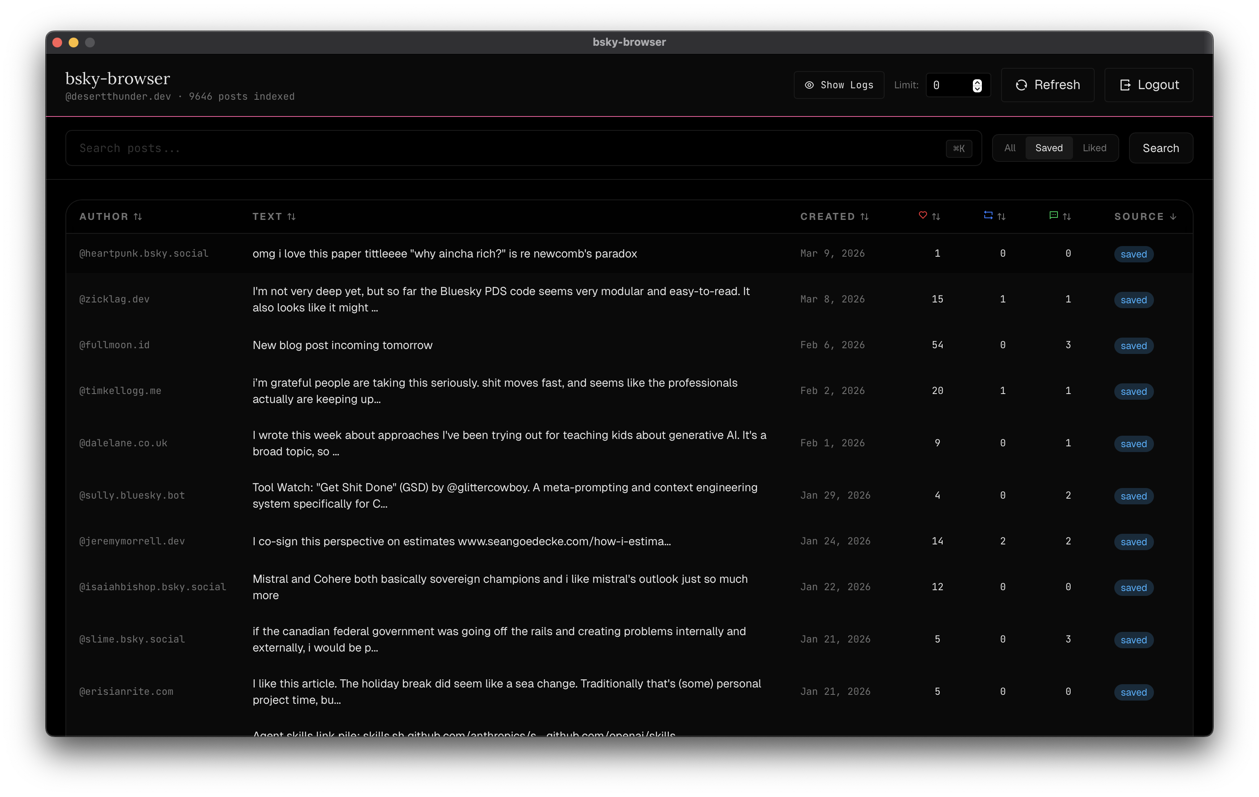Image resolution: width=1259 pixels, height=797 pixels.
Task: Switch to the Liked posts tab
Action: 1095,148
